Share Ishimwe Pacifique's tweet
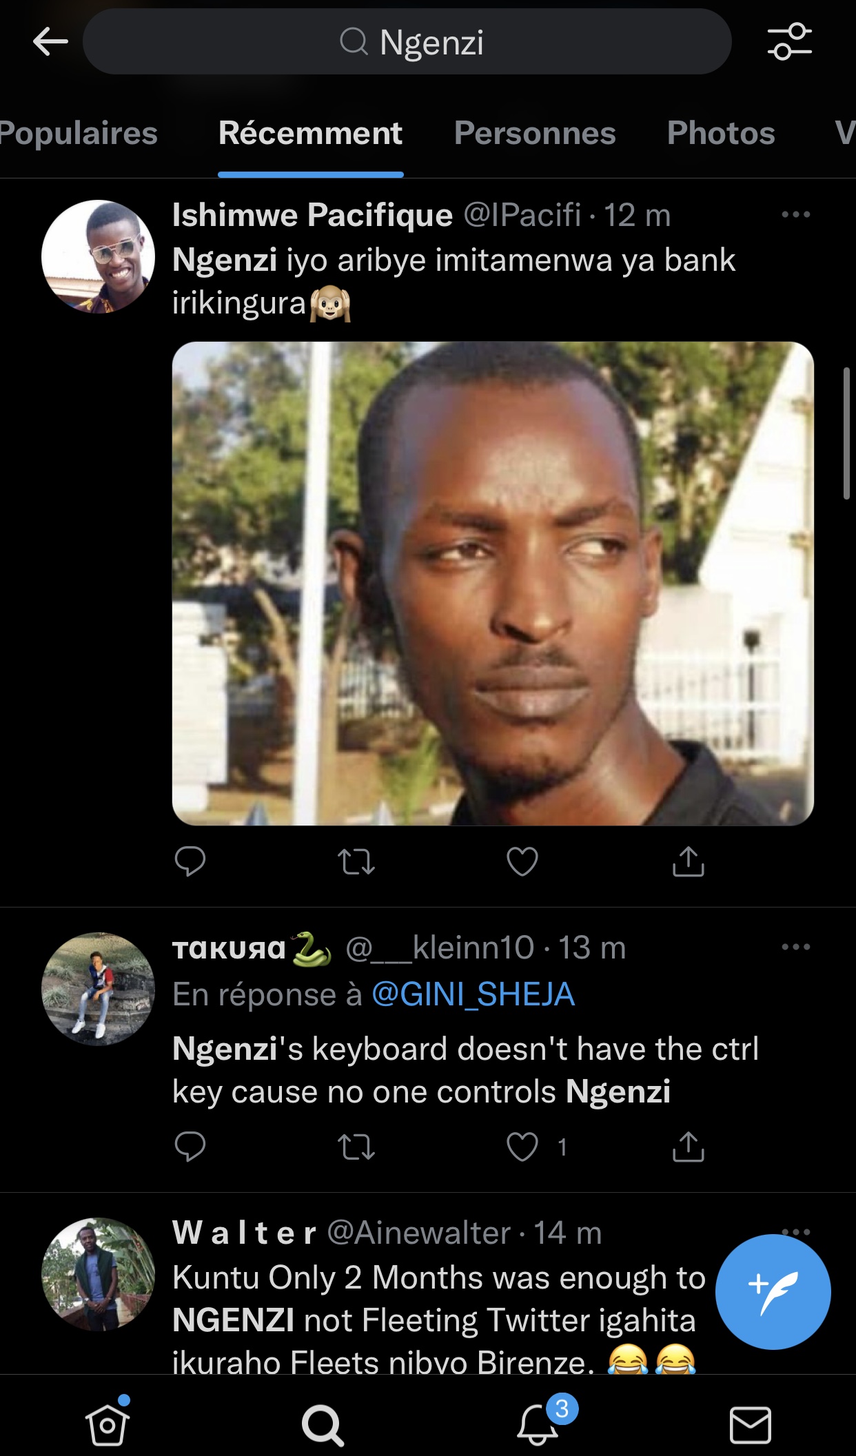Viewport: 856px width, 1456px height. coord(688,861)
